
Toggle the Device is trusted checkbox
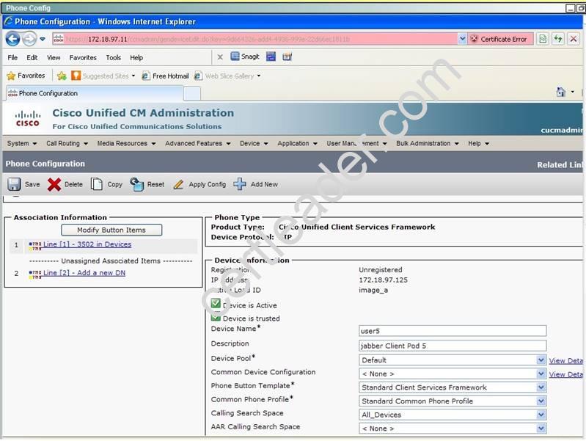point(216,318)
